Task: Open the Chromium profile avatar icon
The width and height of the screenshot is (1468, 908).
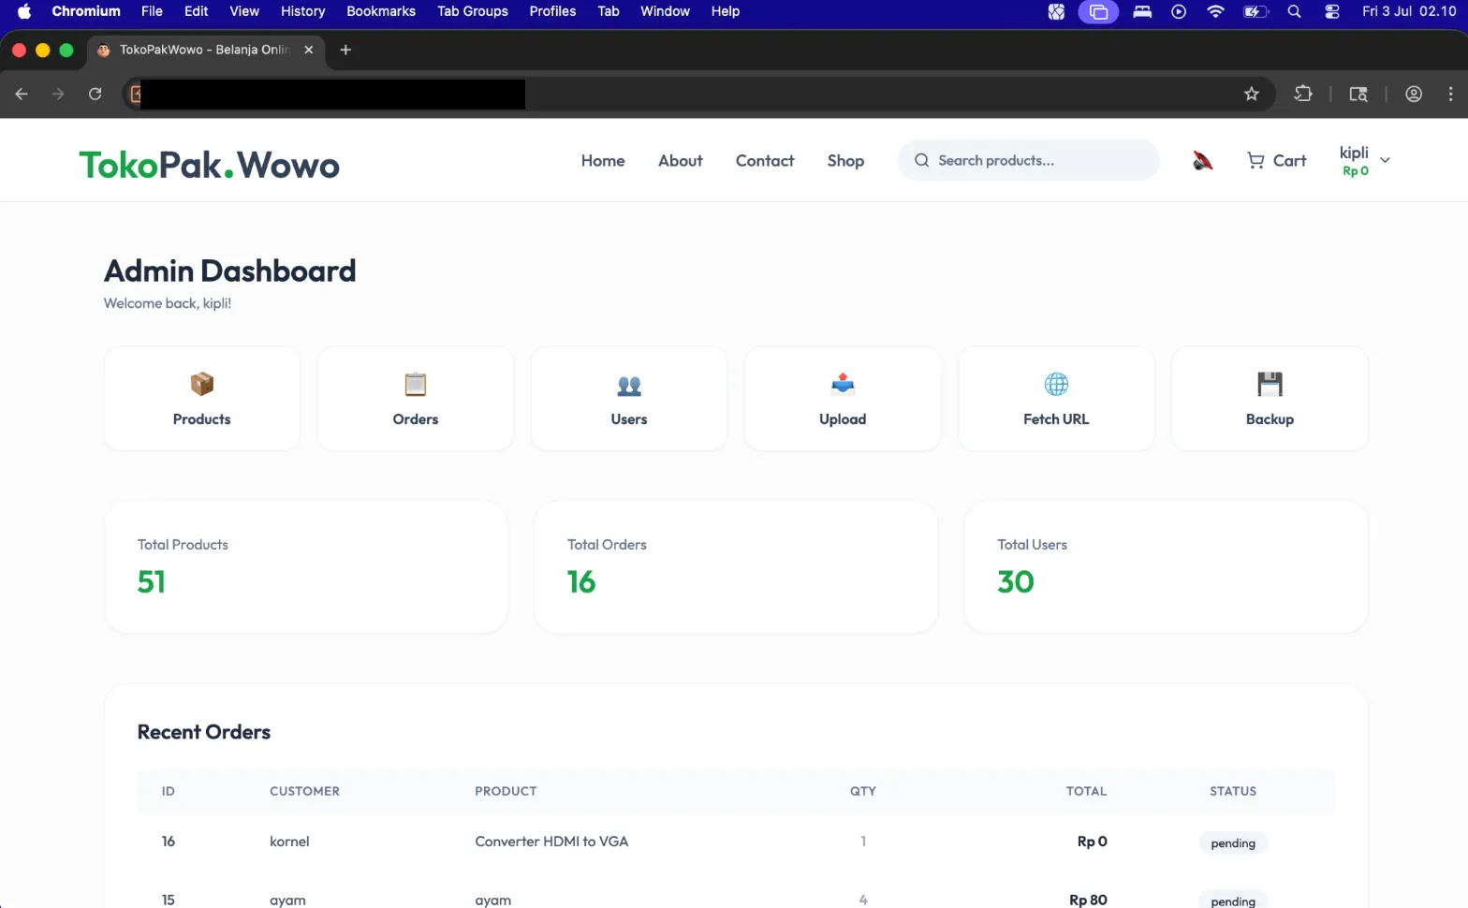Action: [1414, 94]
